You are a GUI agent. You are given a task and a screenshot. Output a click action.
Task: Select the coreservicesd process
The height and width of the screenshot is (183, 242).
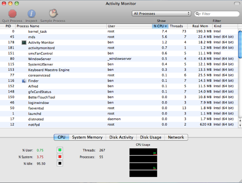point(119,75)
